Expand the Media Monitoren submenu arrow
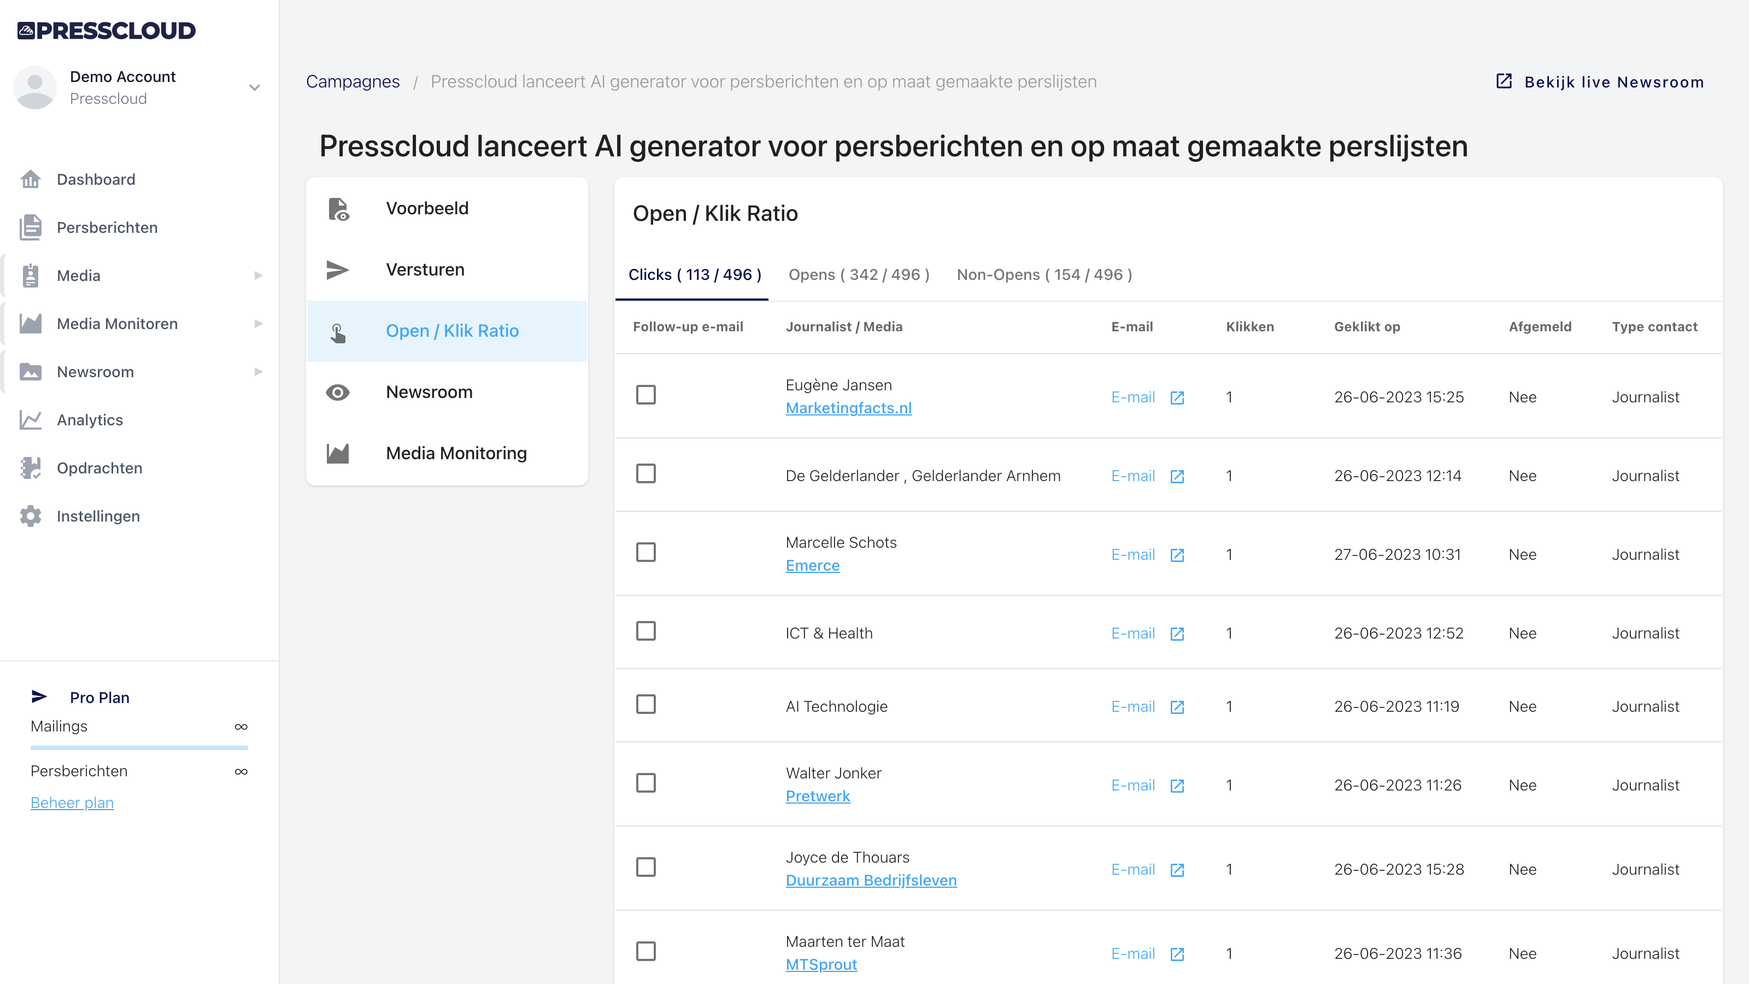The width and height of the screenshot is (1749, 984). (258, 324)
